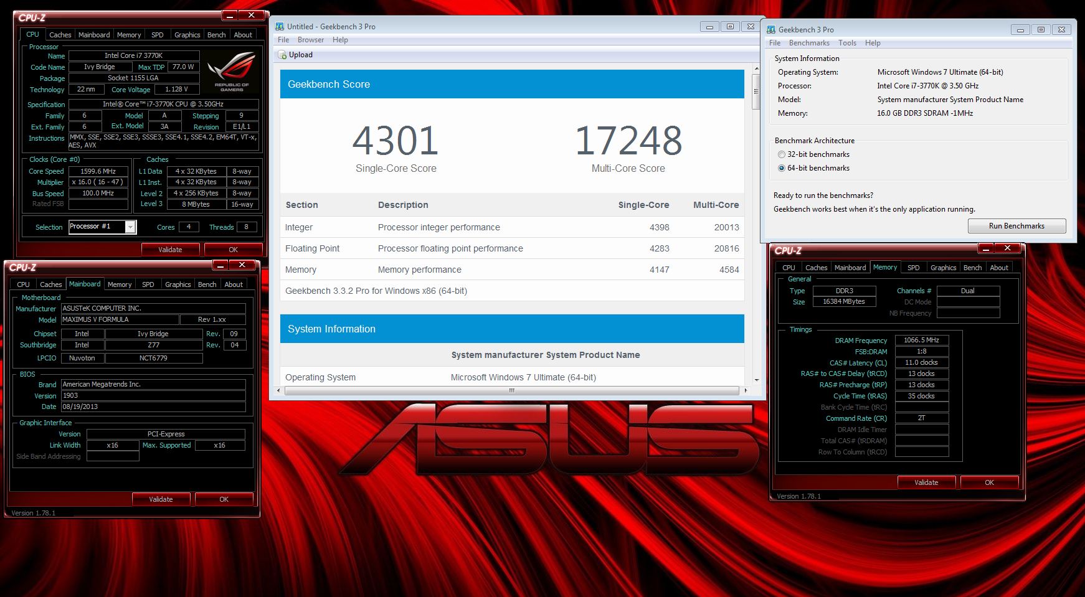This screenshot has height=597, width=1085.
Task: Click scroll down arrow in Geekbench results
Action: (756, 380)
